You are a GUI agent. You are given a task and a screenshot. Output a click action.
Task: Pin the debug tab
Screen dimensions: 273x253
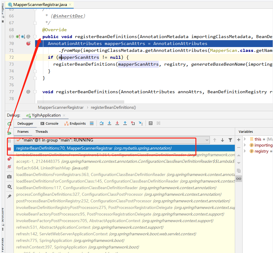[x=9, y=196]
